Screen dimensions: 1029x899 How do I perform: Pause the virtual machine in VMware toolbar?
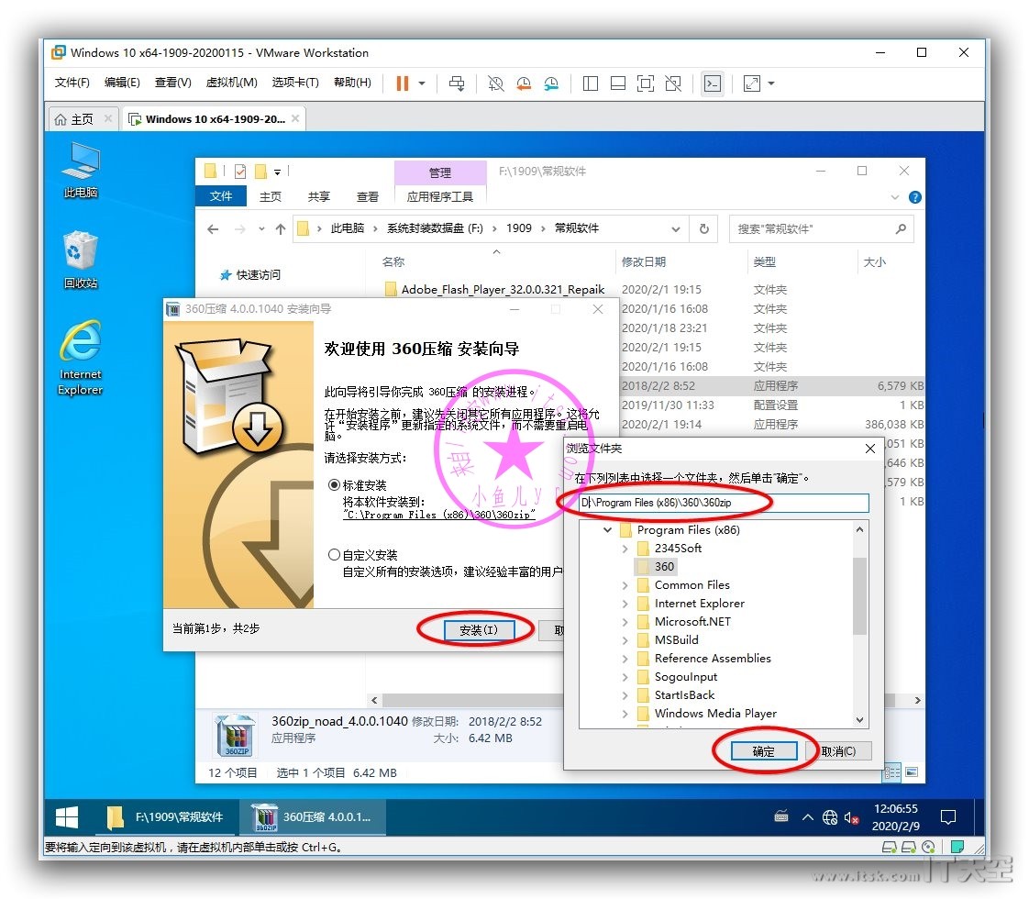click(403, 83)
